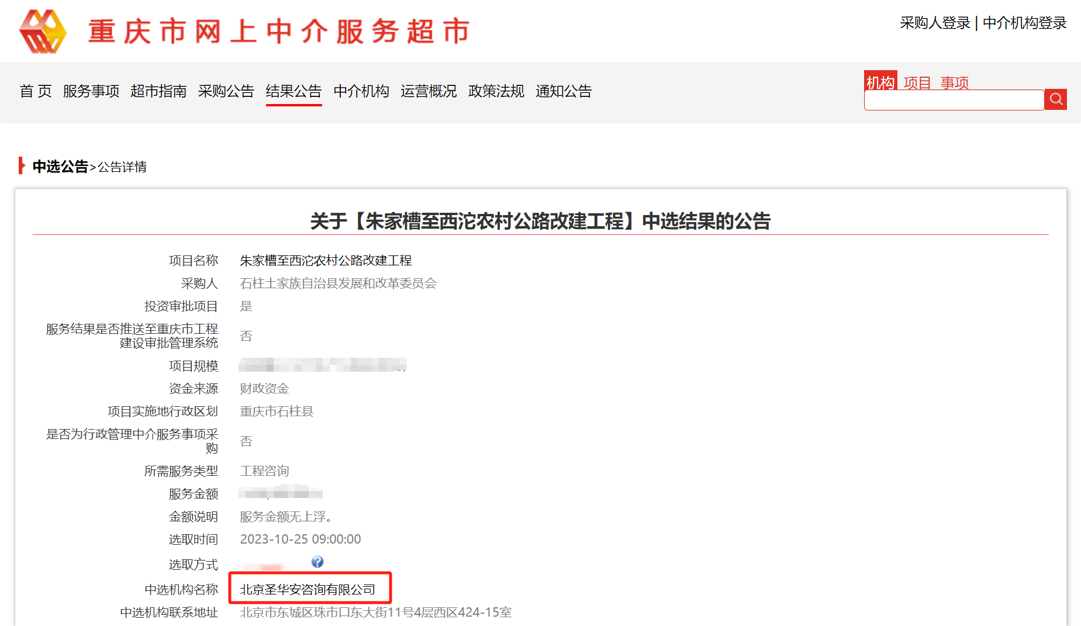Select the 结果公告 navigation tab
Image resolution: width=1081 pixels, height=626 pixels.
pyautogui.click(x=294, y=91)
